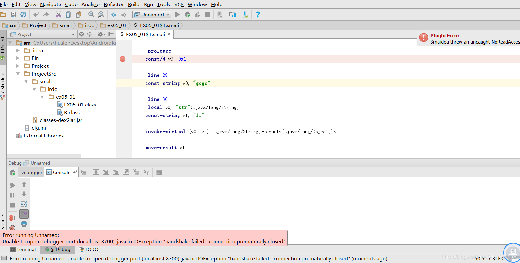This screenshot has width=520, height=263.
Task: Click the green Run play icon
Action: click(177, 15)
